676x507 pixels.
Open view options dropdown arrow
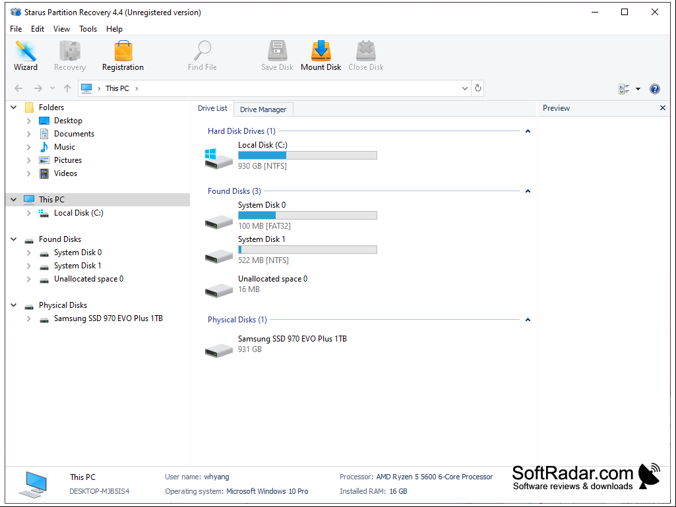coord(638,89)
